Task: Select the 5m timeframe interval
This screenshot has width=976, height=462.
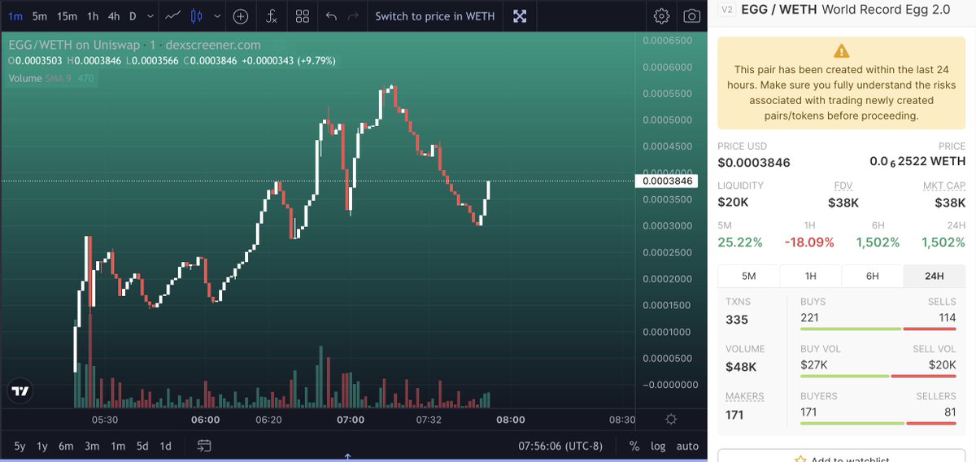Action: [x=39, y=15]
